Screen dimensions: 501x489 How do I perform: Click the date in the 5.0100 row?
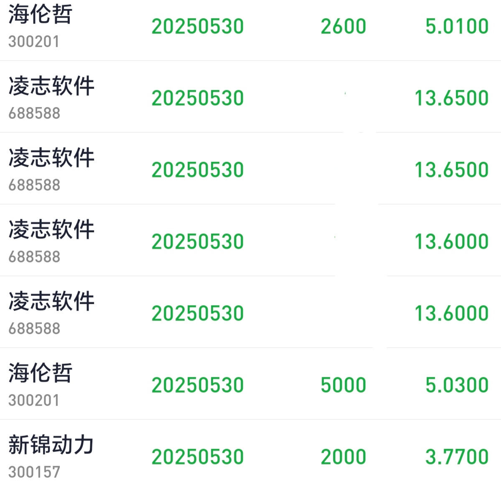198,26
